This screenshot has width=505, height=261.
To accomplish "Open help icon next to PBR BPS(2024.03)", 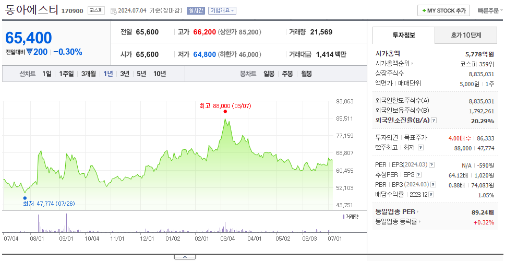I will [x=434, y=185].
